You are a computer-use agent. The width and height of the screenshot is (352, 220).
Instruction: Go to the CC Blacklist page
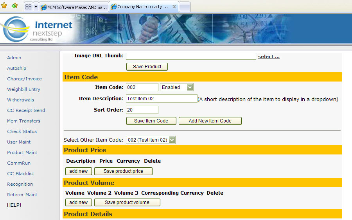tap(21, 174)
